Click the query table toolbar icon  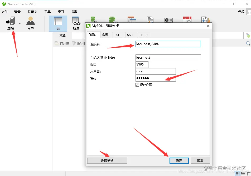pyautogui.click(x=132, y=19)
